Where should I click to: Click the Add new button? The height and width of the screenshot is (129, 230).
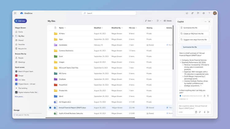point(20,21)
